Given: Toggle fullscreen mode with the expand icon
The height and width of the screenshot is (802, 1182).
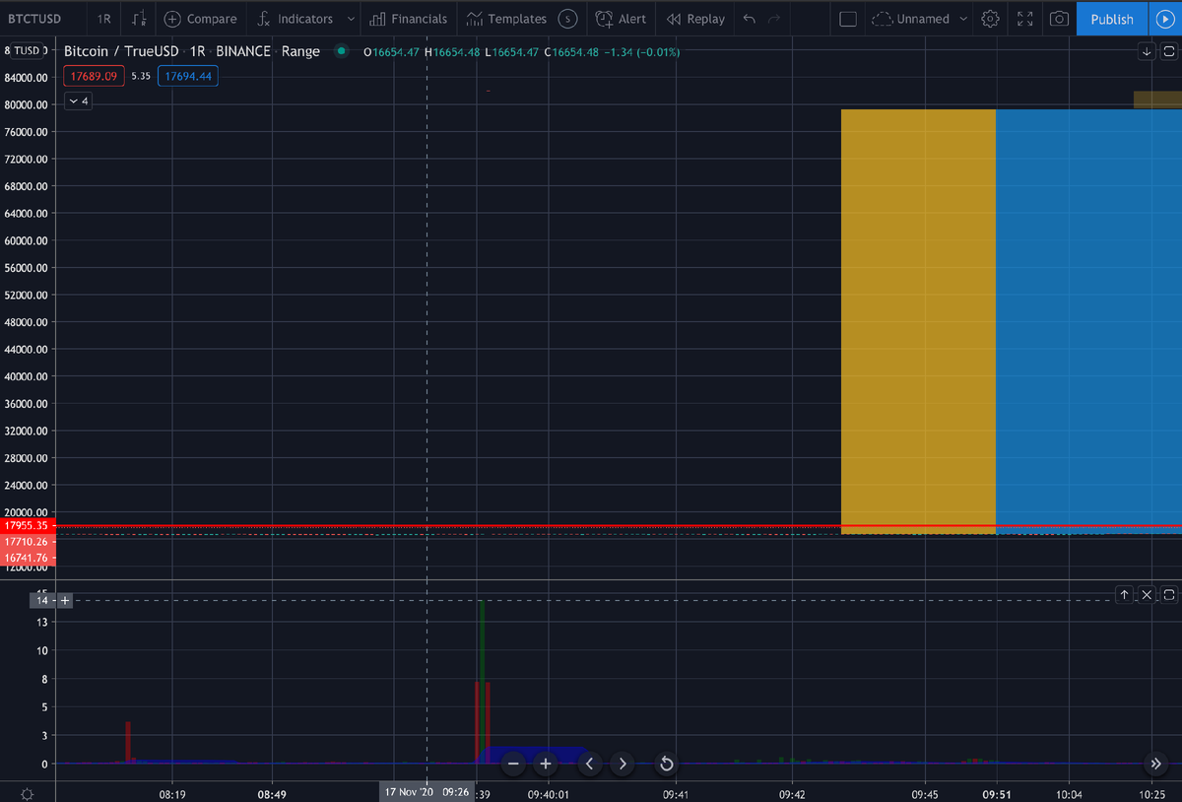Looking at the screenshot, I should tap(1024, 19).
